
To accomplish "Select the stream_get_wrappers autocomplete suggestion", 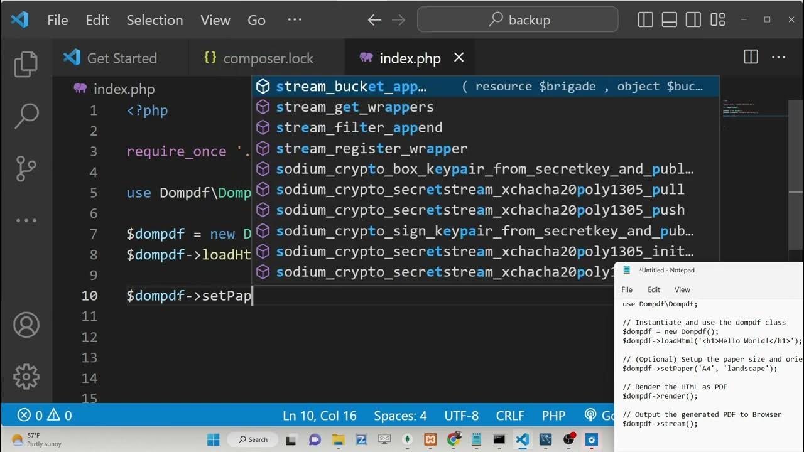I will (x=355, y=107).
